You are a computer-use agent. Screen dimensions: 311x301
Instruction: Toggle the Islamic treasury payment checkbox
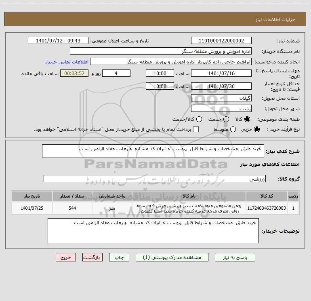point(196,129)
